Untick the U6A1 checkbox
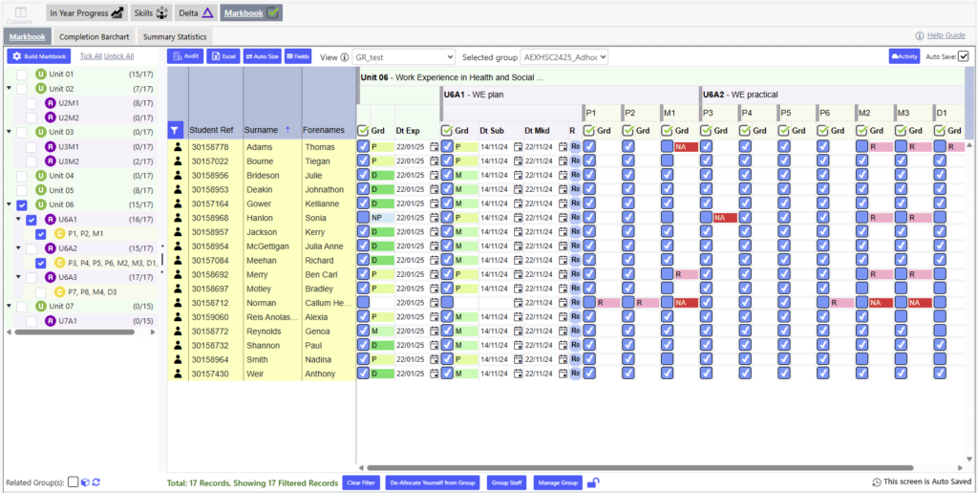 coord(32,220)
